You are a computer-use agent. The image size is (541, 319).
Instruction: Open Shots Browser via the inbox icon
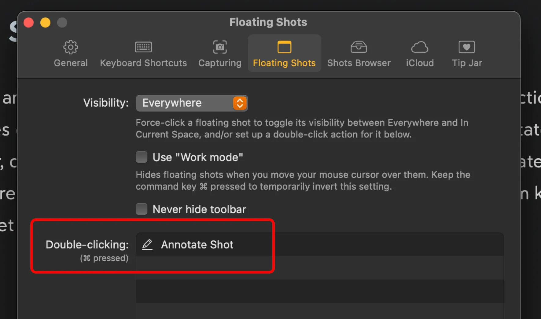tap(359, 47)
